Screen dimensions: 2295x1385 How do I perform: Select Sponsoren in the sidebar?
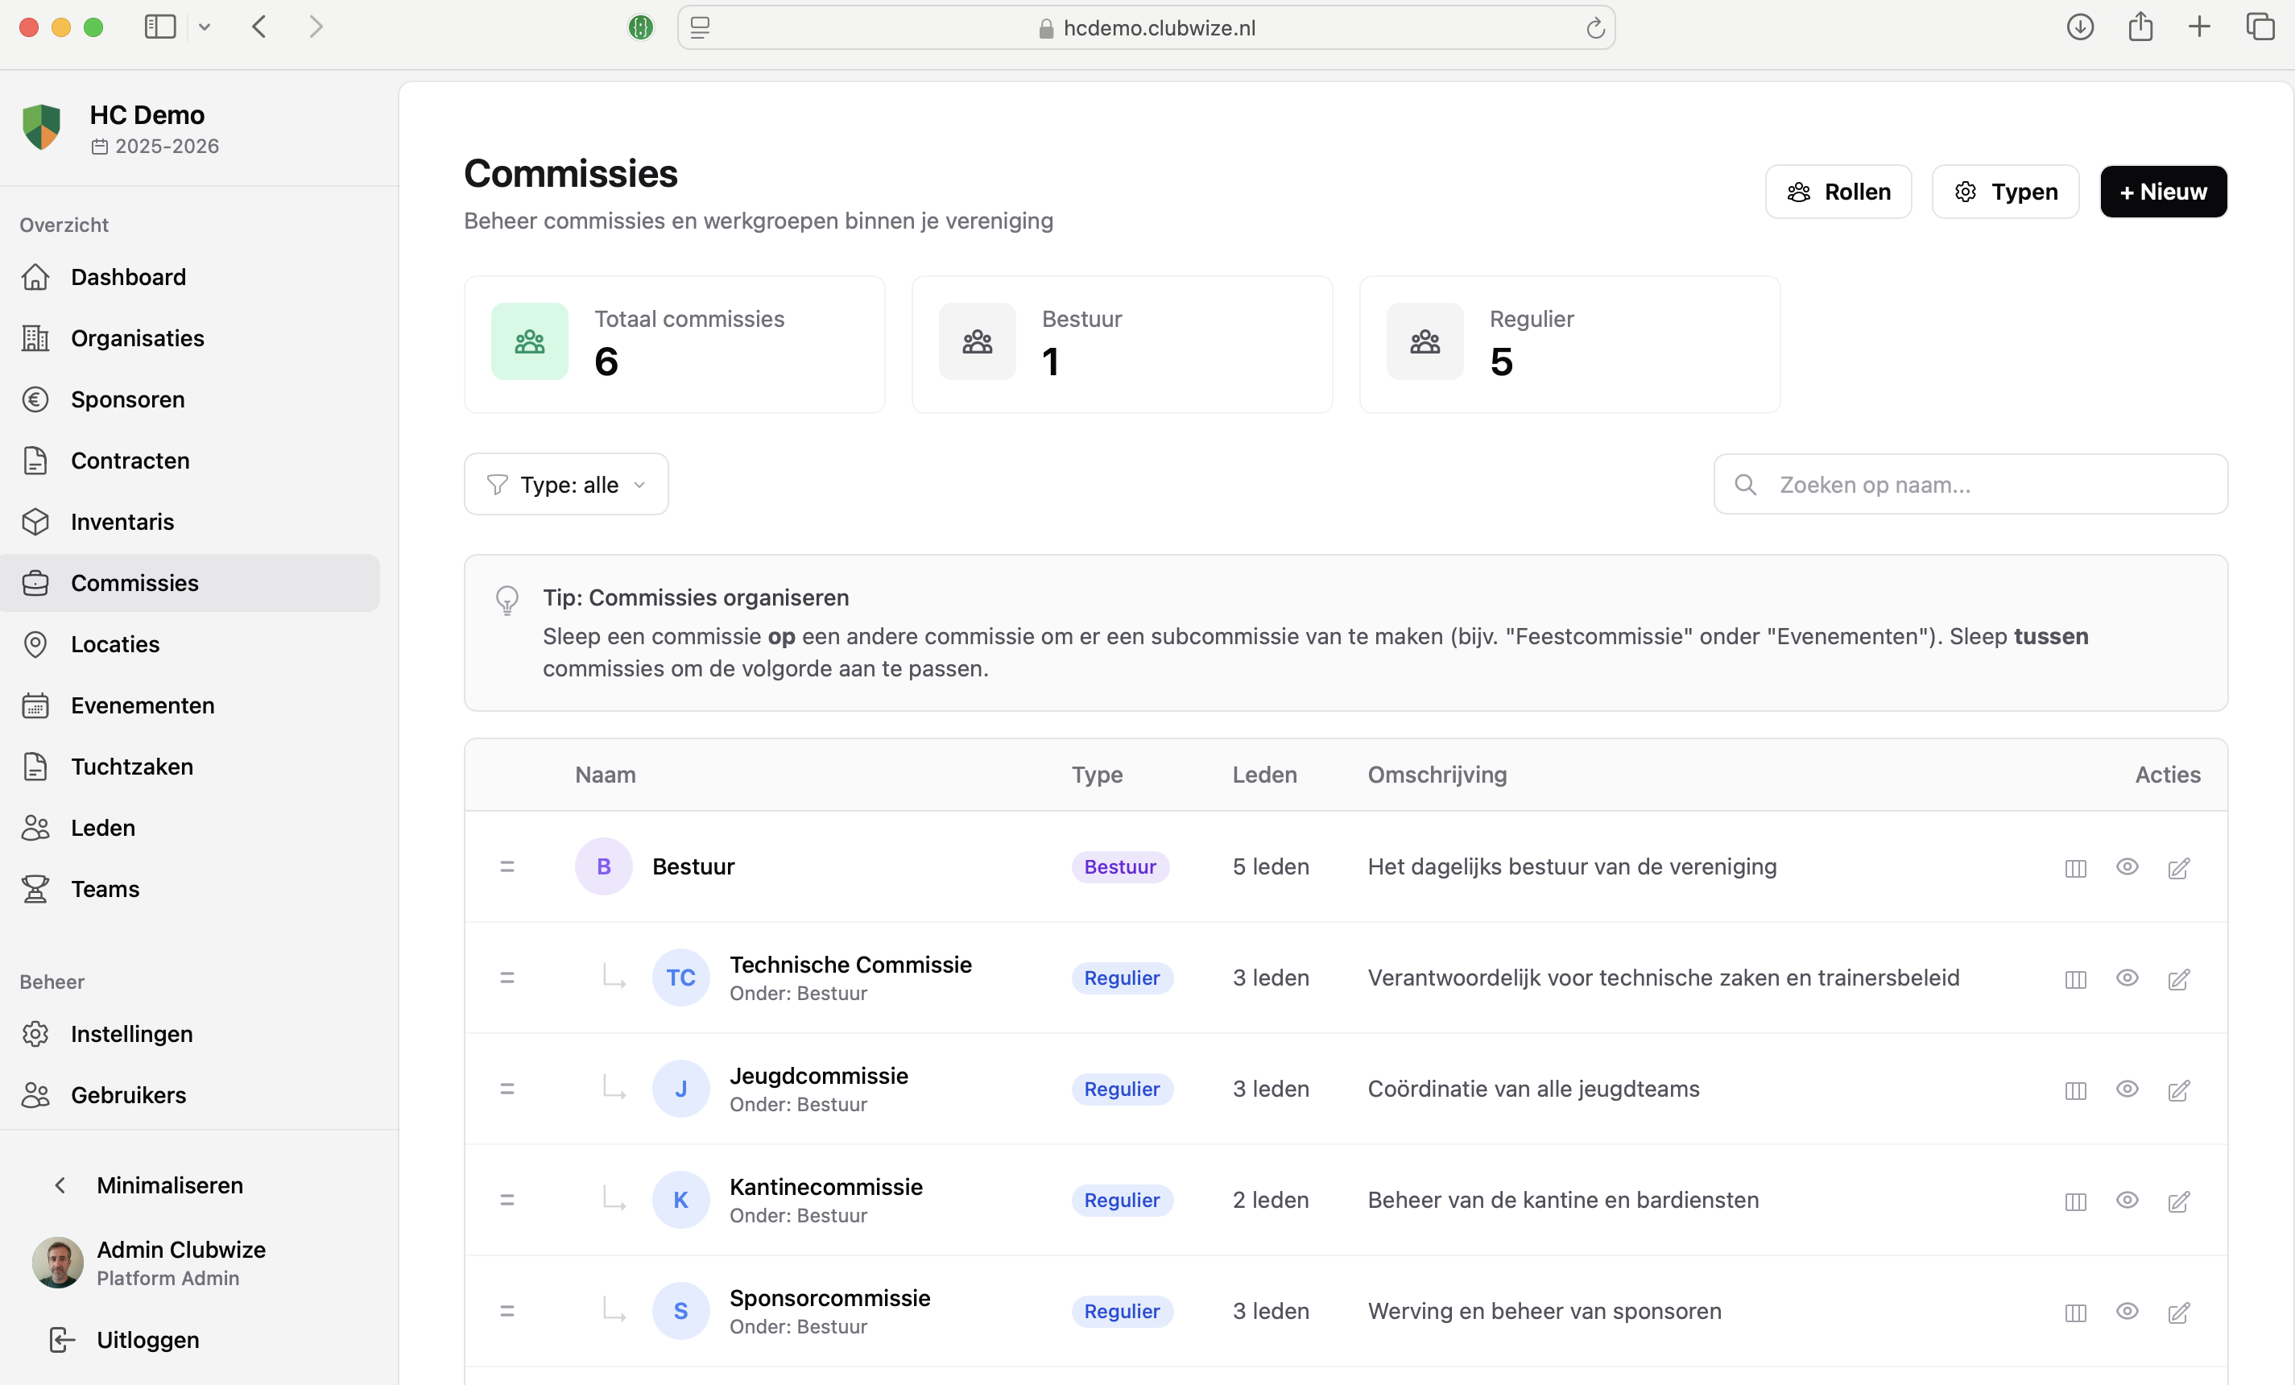(127, 399)
